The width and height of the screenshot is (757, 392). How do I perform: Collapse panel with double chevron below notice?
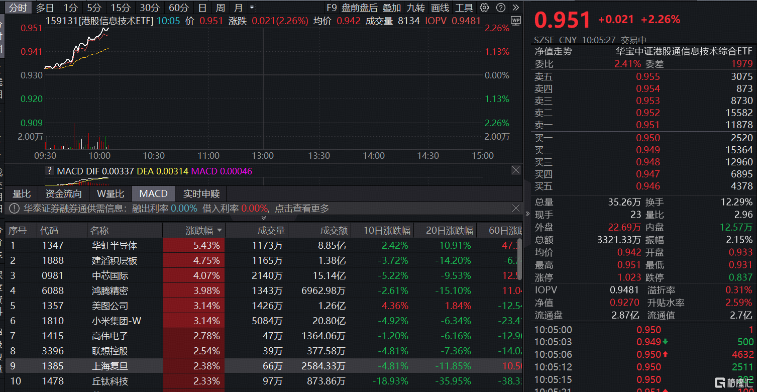point(263,218)
